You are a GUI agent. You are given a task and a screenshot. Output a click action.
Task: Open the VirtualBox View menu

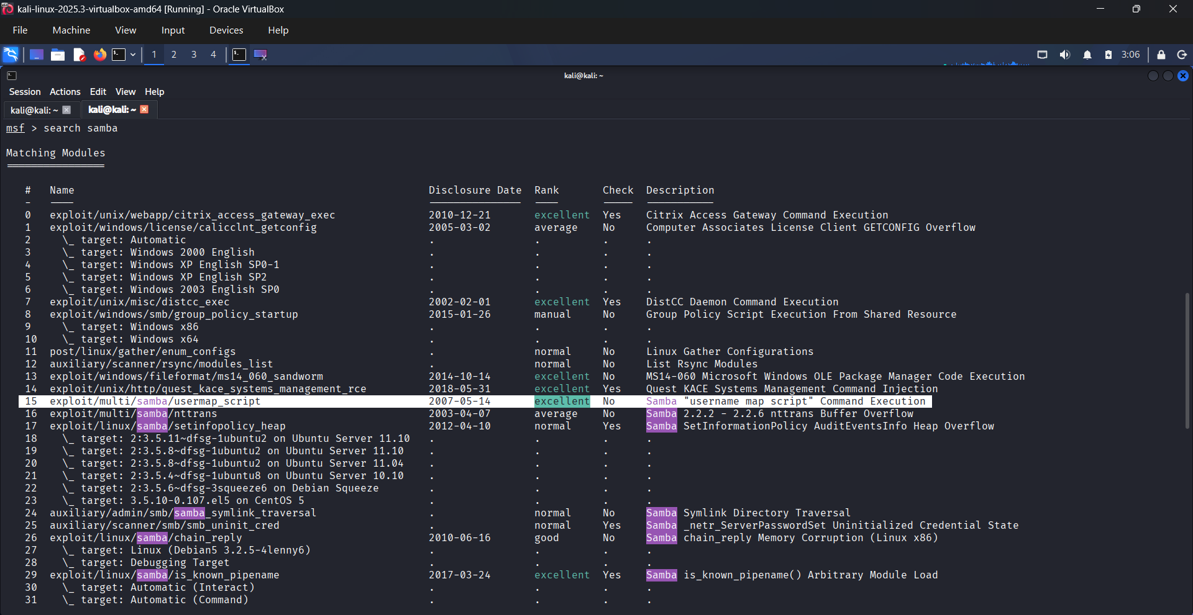[x=126, y=30]
